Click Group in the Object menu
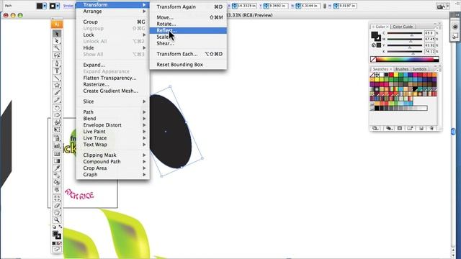The height and width of the screenshot is (259, 461). (x=113, y=22)
